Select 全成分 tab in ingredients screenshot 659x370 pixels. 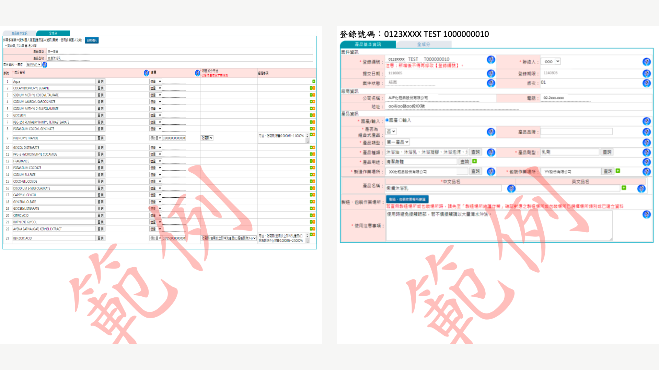[x=53, y=33]
